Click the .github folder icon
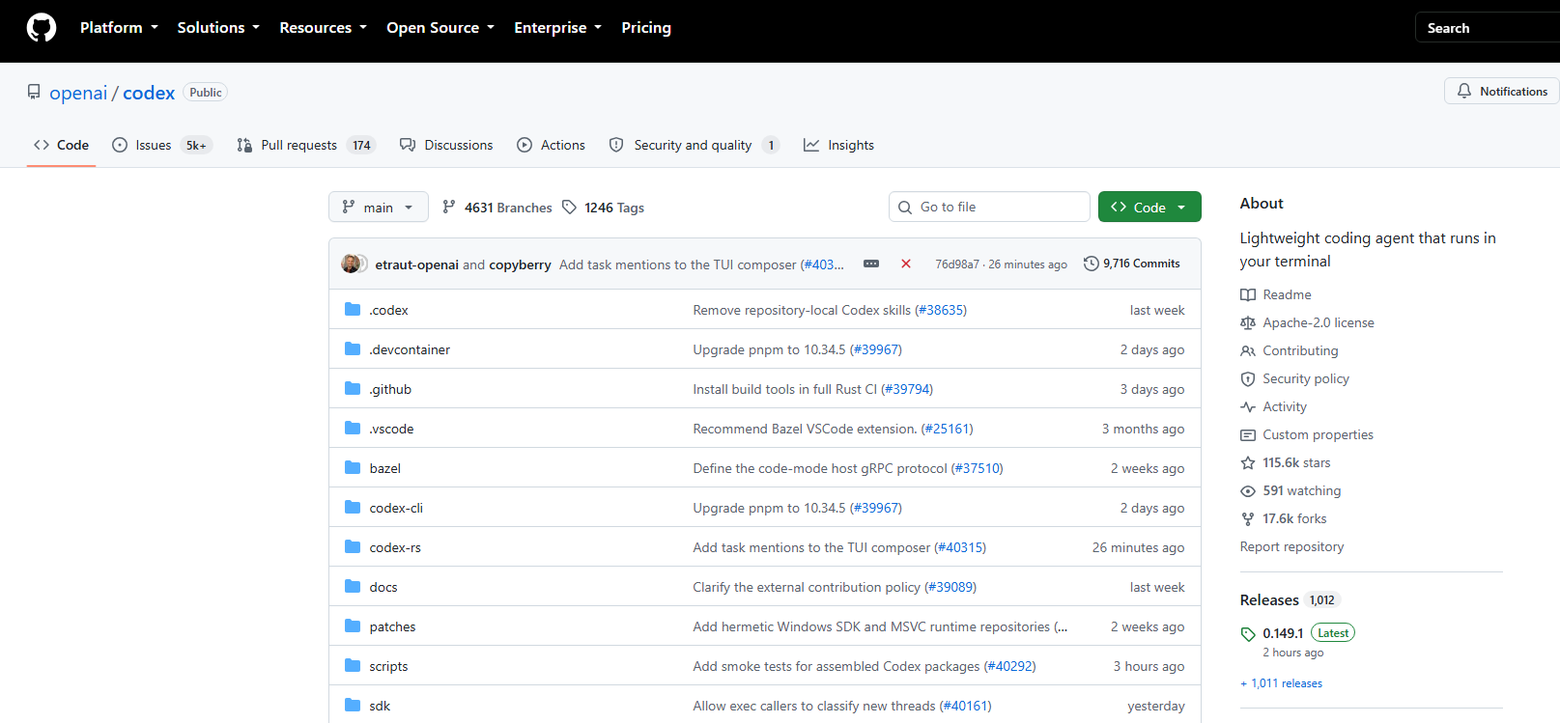Viewport: 1560px width, 723px height. (x=353, y=389)
